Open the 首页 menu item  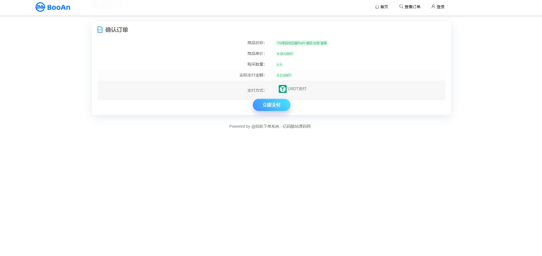(x=384, y=7)
